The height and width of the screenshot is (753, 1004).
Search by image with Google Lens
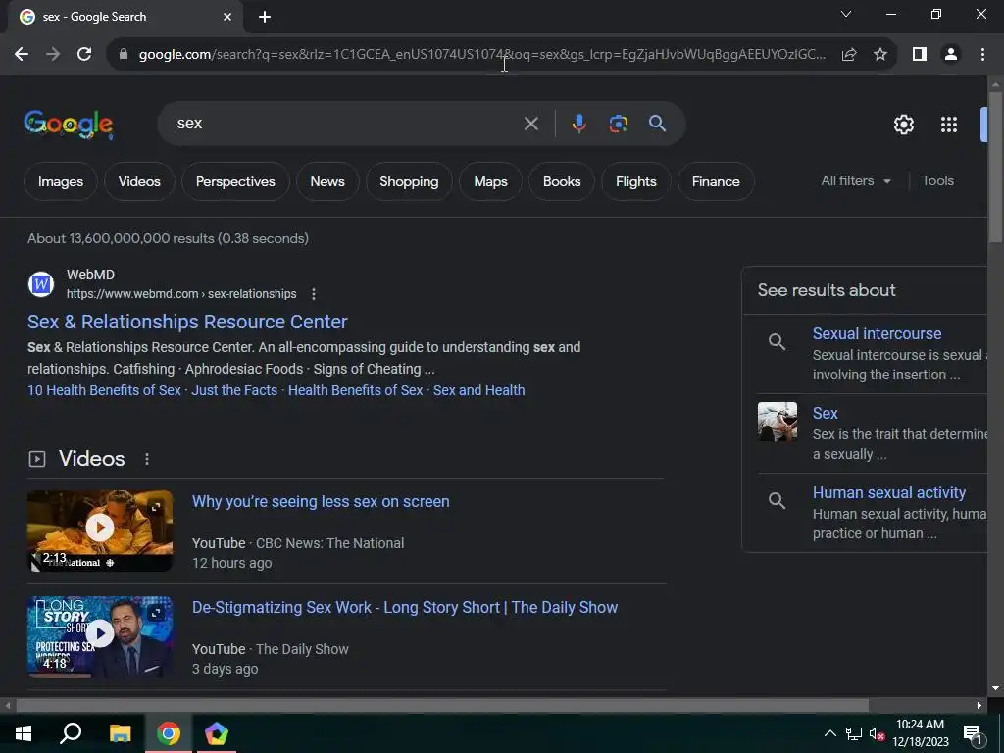619,124
